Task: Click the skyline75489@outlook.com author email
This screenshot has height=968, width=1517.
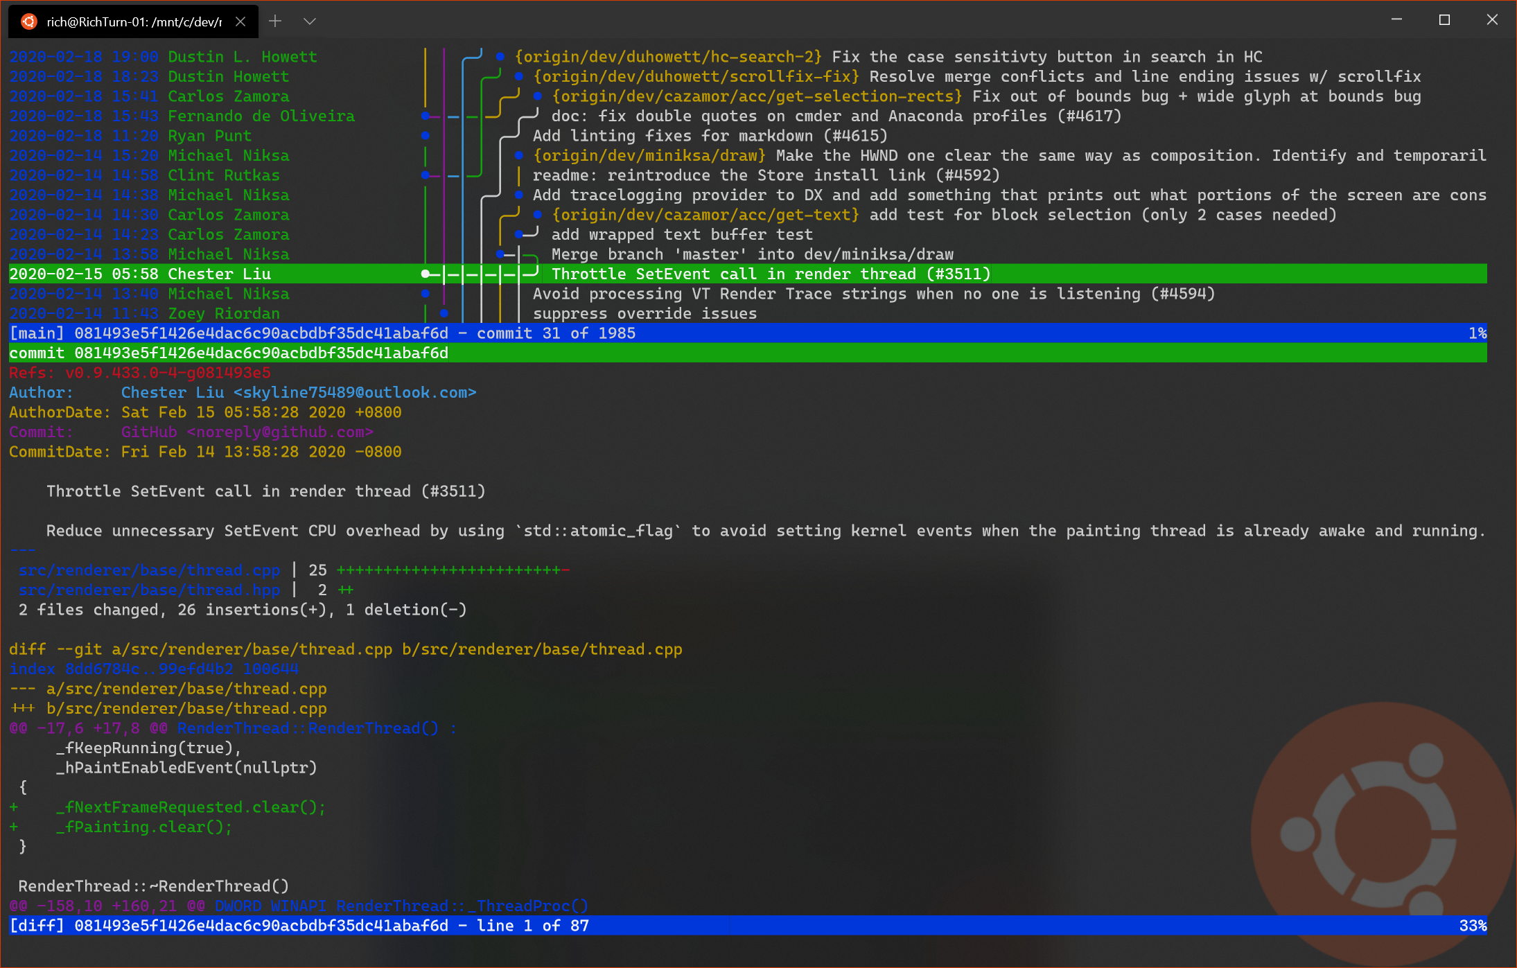Action: click(x=355, y=393)
